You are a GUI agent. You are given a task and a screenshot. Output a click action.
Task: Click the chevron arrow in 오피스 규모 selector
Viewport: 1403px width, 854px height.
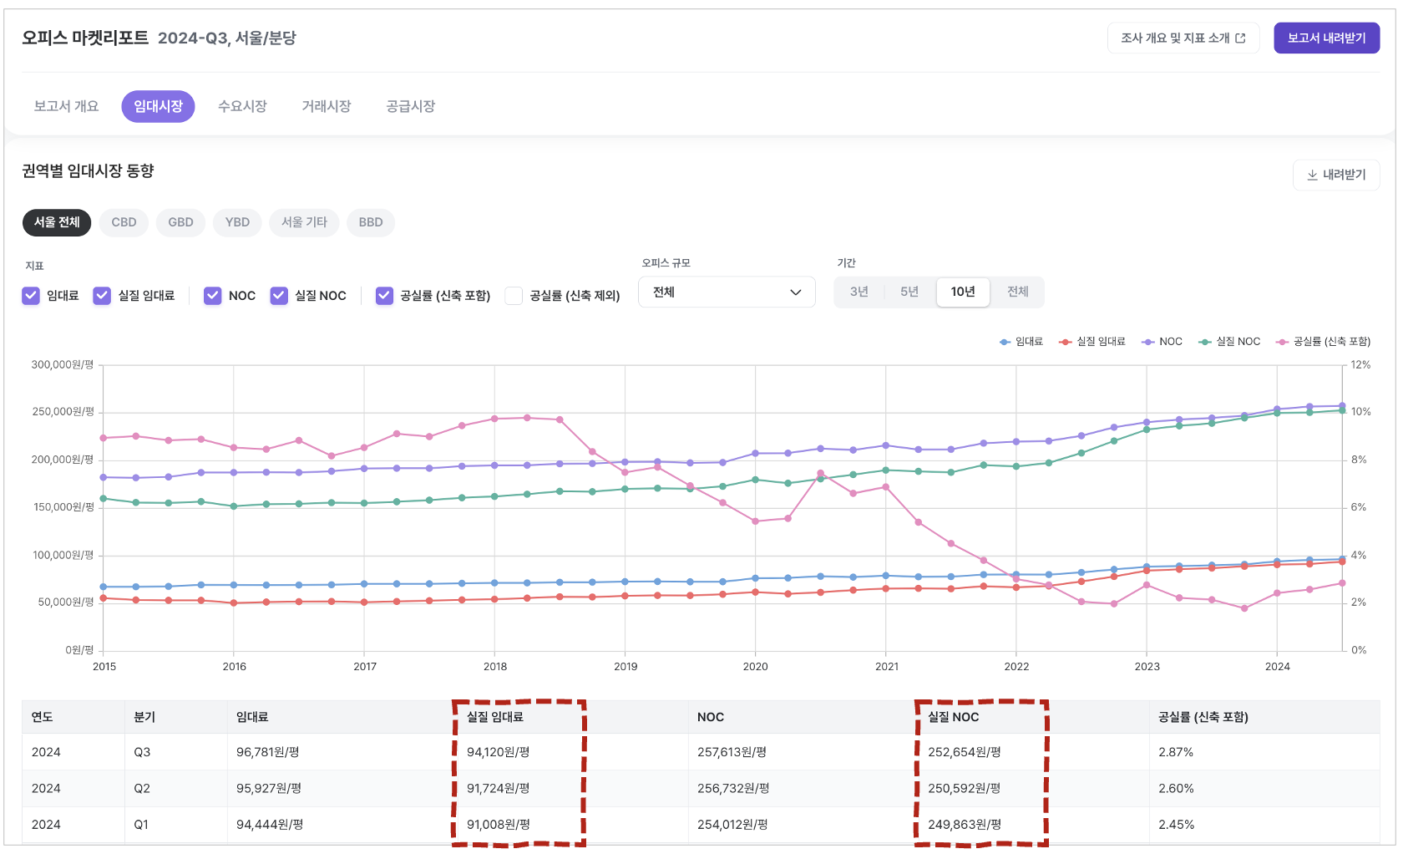[x=795, y=292]
